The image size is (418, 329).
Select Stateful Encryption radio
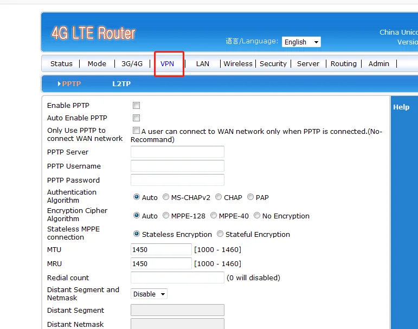220,234
